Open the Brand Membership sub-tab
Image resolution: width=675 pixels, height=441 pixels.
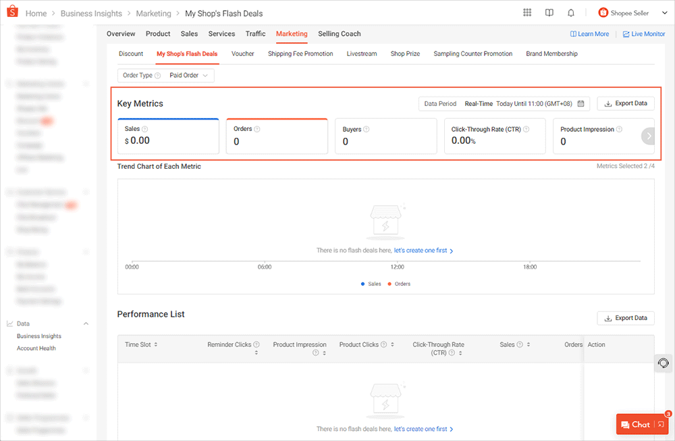(x=552, y=54)
